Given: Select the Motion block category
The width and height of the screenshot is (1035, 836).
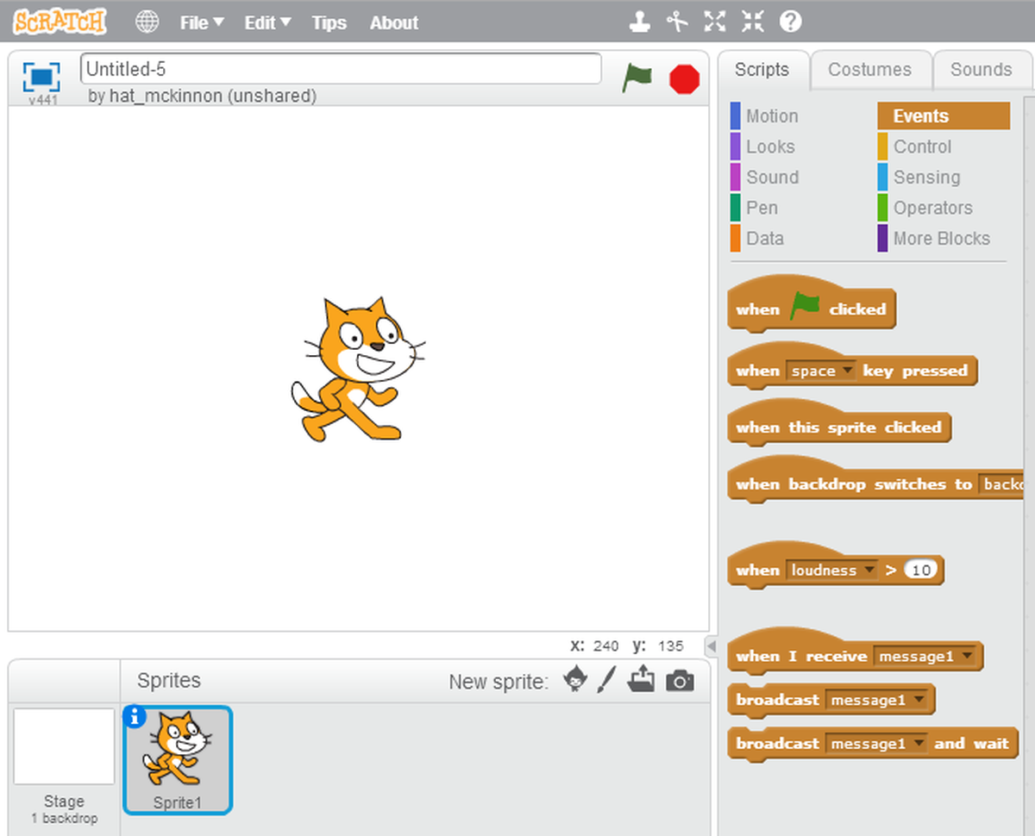Looking at the screenshot, I should click(764, 116).
